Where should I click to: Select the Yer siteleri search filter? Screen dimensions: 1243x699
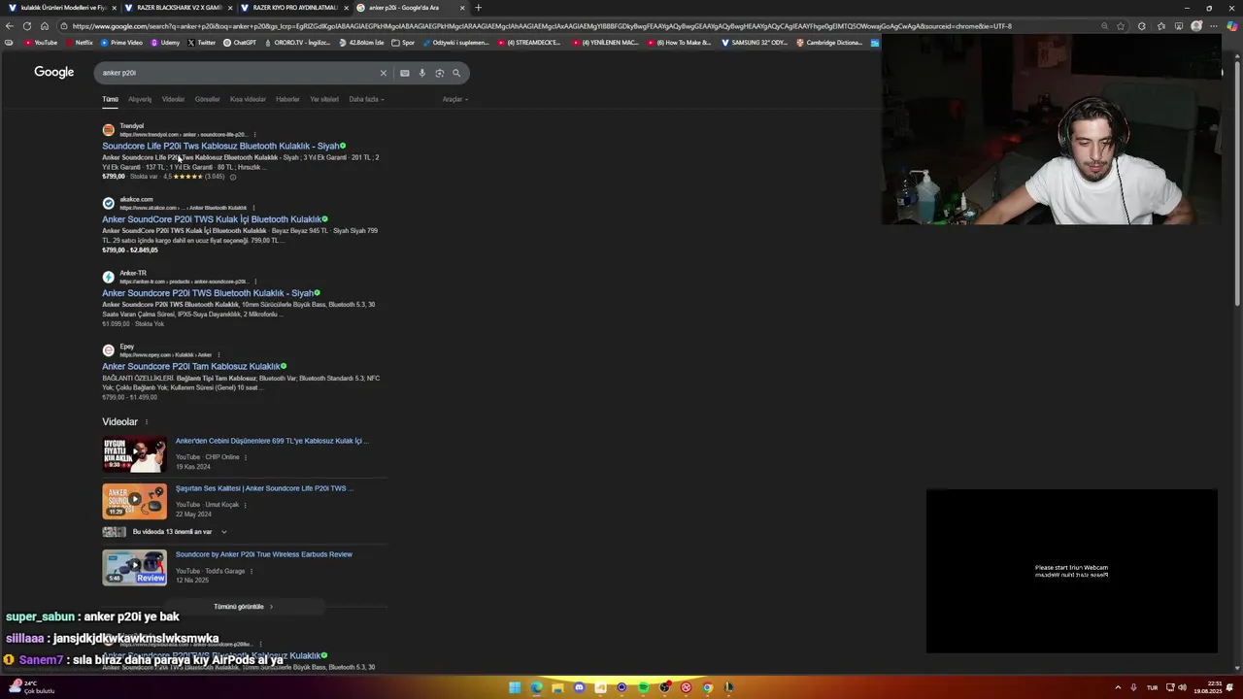324,99
